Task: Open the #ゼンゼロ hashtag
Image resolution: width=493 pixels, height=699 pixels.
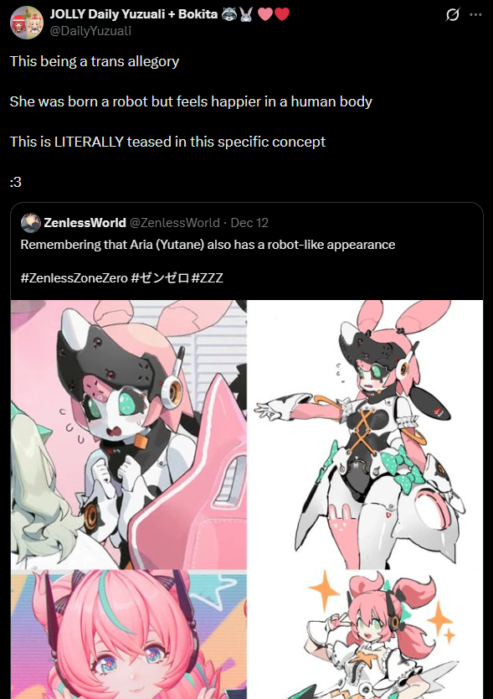Action: coord(159,277)
